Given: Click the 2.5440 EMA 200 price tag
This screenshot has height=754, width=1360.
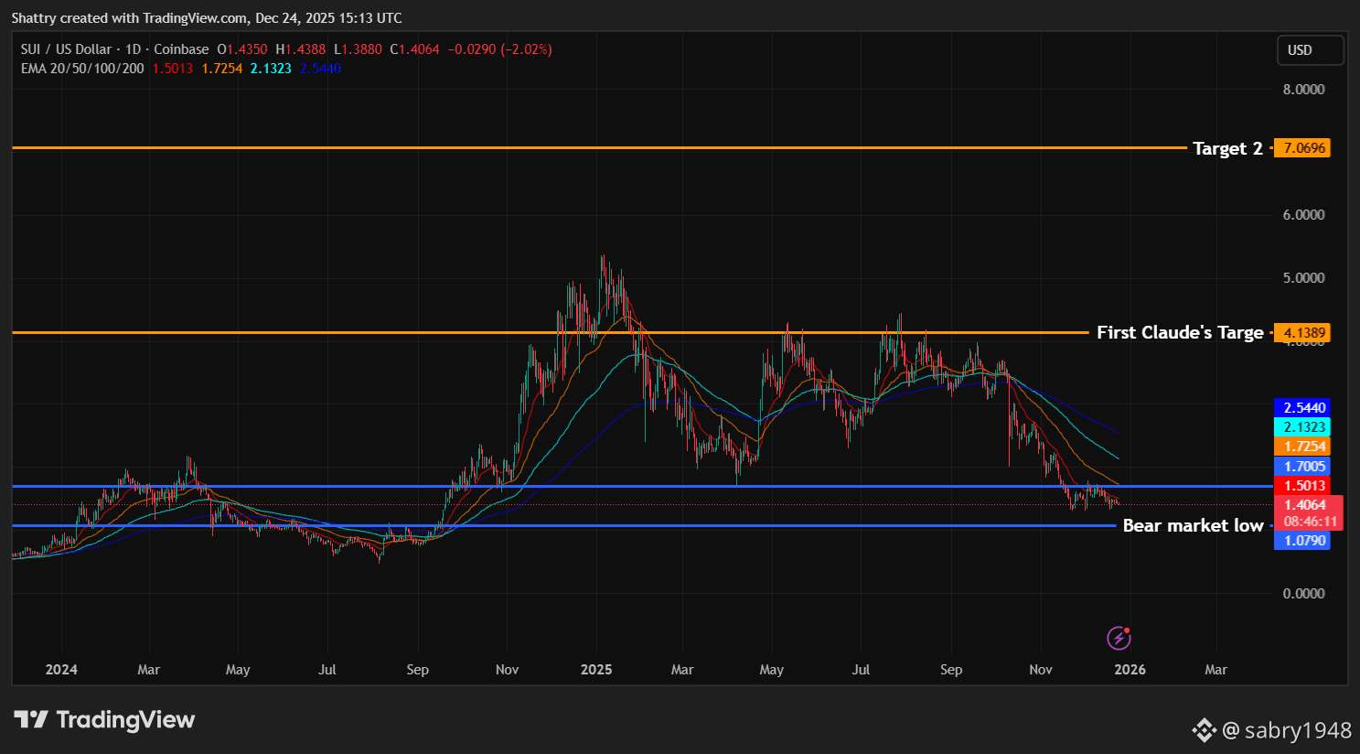Looking at the screenshot, I should click(1303, 408).
